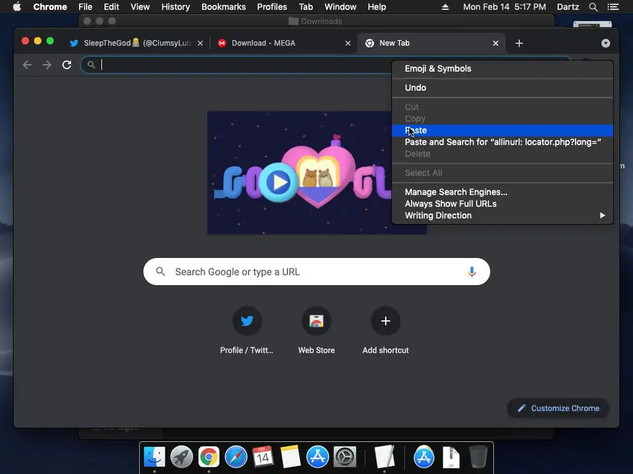Select Paste and Search for allinurl entry
Image resolution: width=633 pixels, height=474 pixels.
point(503,142)
